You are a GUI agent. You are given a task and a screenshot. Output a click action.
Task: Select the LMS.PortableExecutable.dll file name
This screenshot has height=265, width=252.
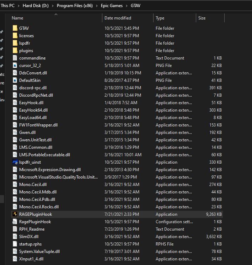tap(44, 154)
